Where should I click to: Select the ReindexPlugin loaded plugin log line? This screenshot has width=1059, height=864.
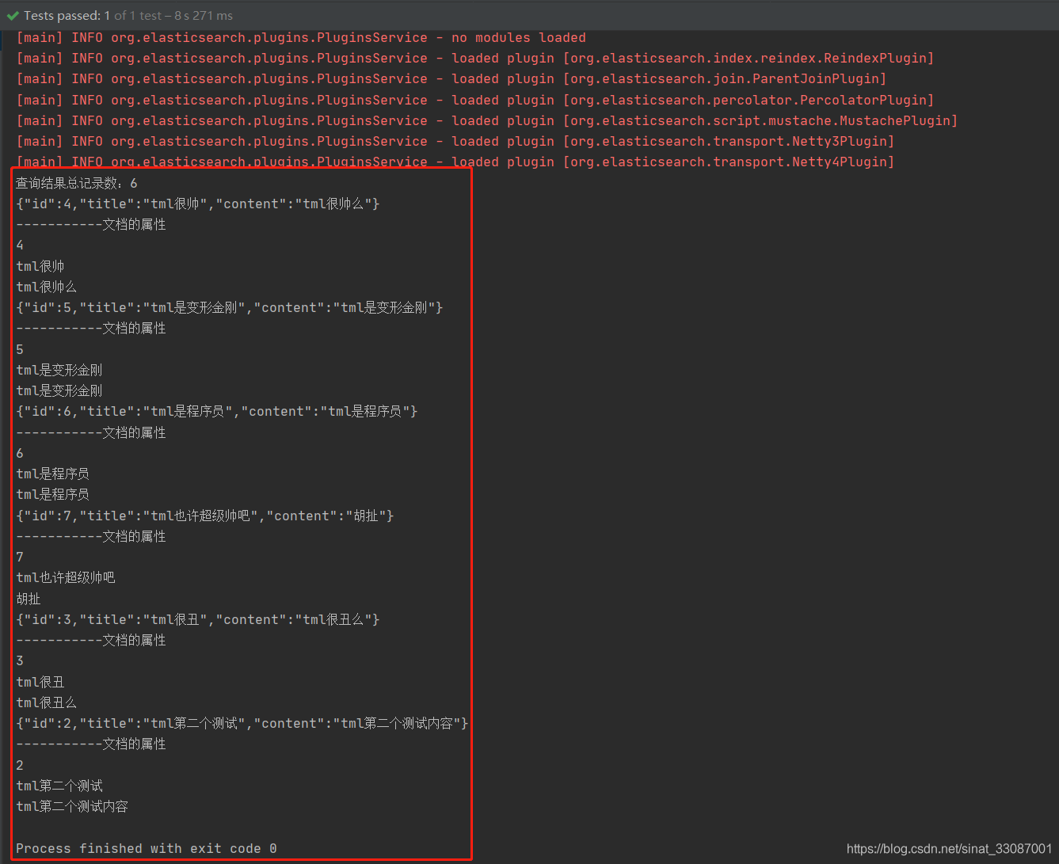click(475, 58)
